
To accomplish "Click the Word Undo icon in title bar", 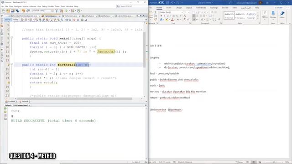I will click(172, 3).
